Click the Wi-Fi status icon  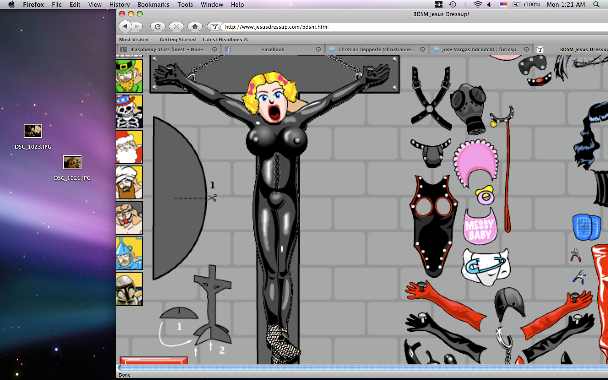coord(478,4)
